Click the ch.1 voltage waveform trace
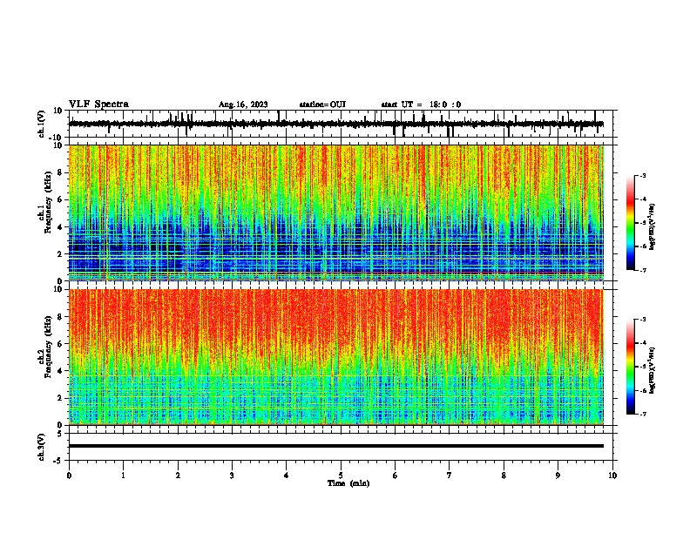The width and height of the screenshot is (690, 533). click(336, 124)
